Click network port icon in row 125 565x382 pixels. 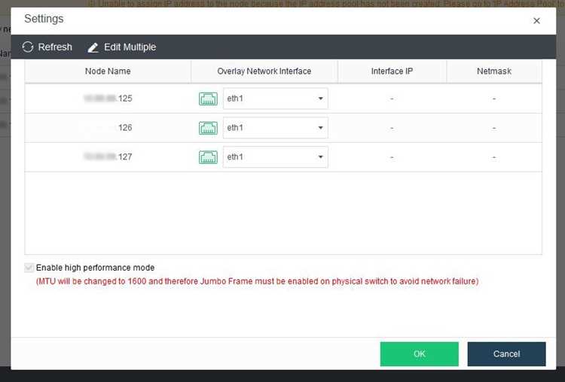coord(208,99)
